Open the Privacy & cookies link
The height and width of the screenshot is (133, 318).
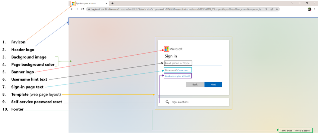303,131
